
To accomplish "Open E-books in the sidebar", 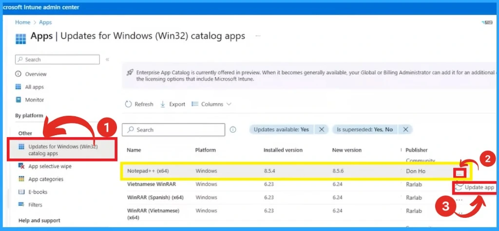I will click(x=38, y=192).
